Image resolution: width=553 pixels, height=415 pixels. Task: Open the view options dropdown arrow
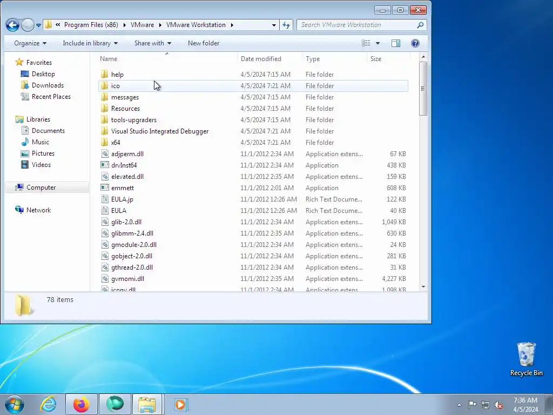click(377, 43)
